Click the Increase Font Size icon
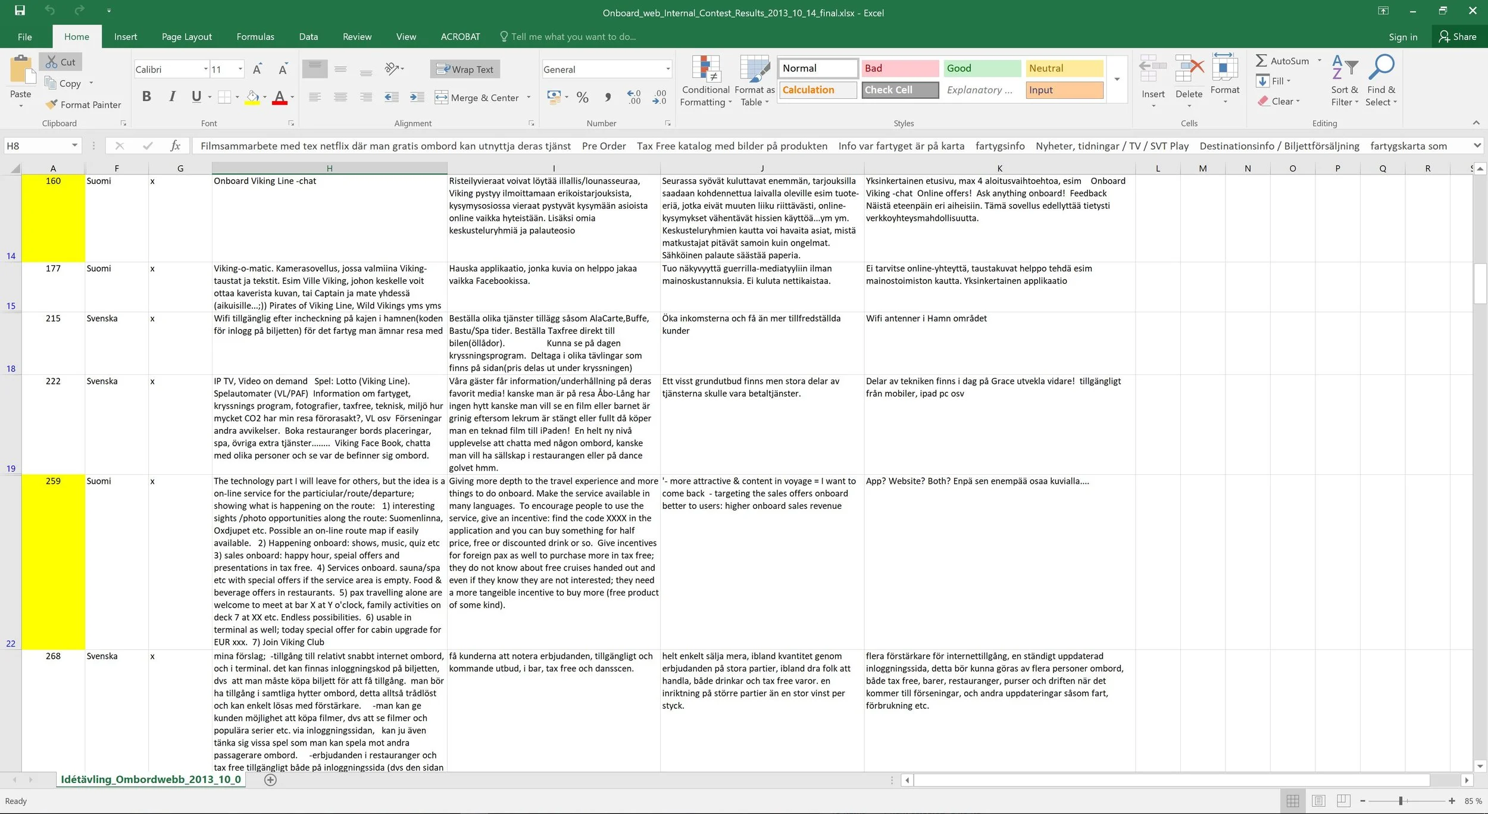The image size is (1488, 814). tap(257, 70)
